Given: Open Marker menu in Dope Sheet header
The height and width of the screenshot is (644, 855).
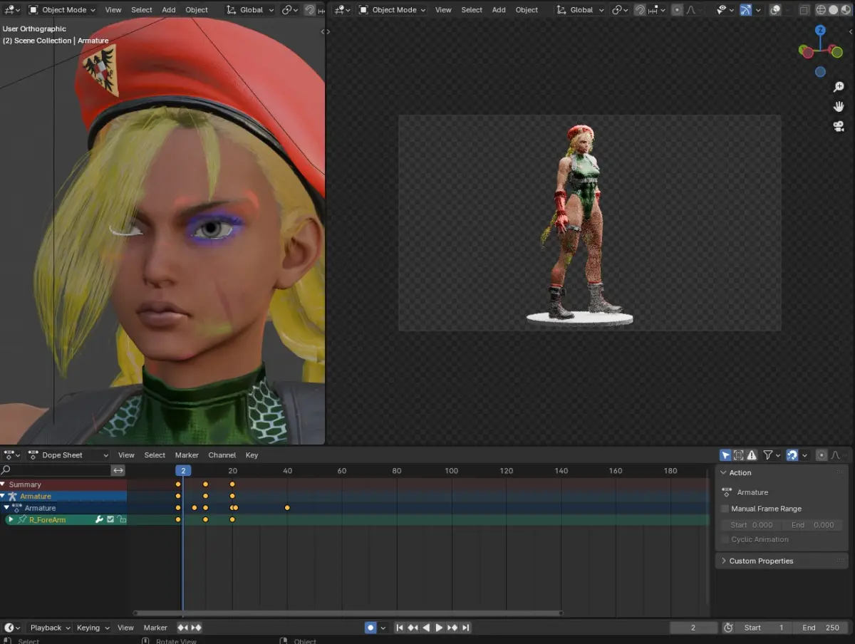Looking at the screenshot, I should point(187,455).
